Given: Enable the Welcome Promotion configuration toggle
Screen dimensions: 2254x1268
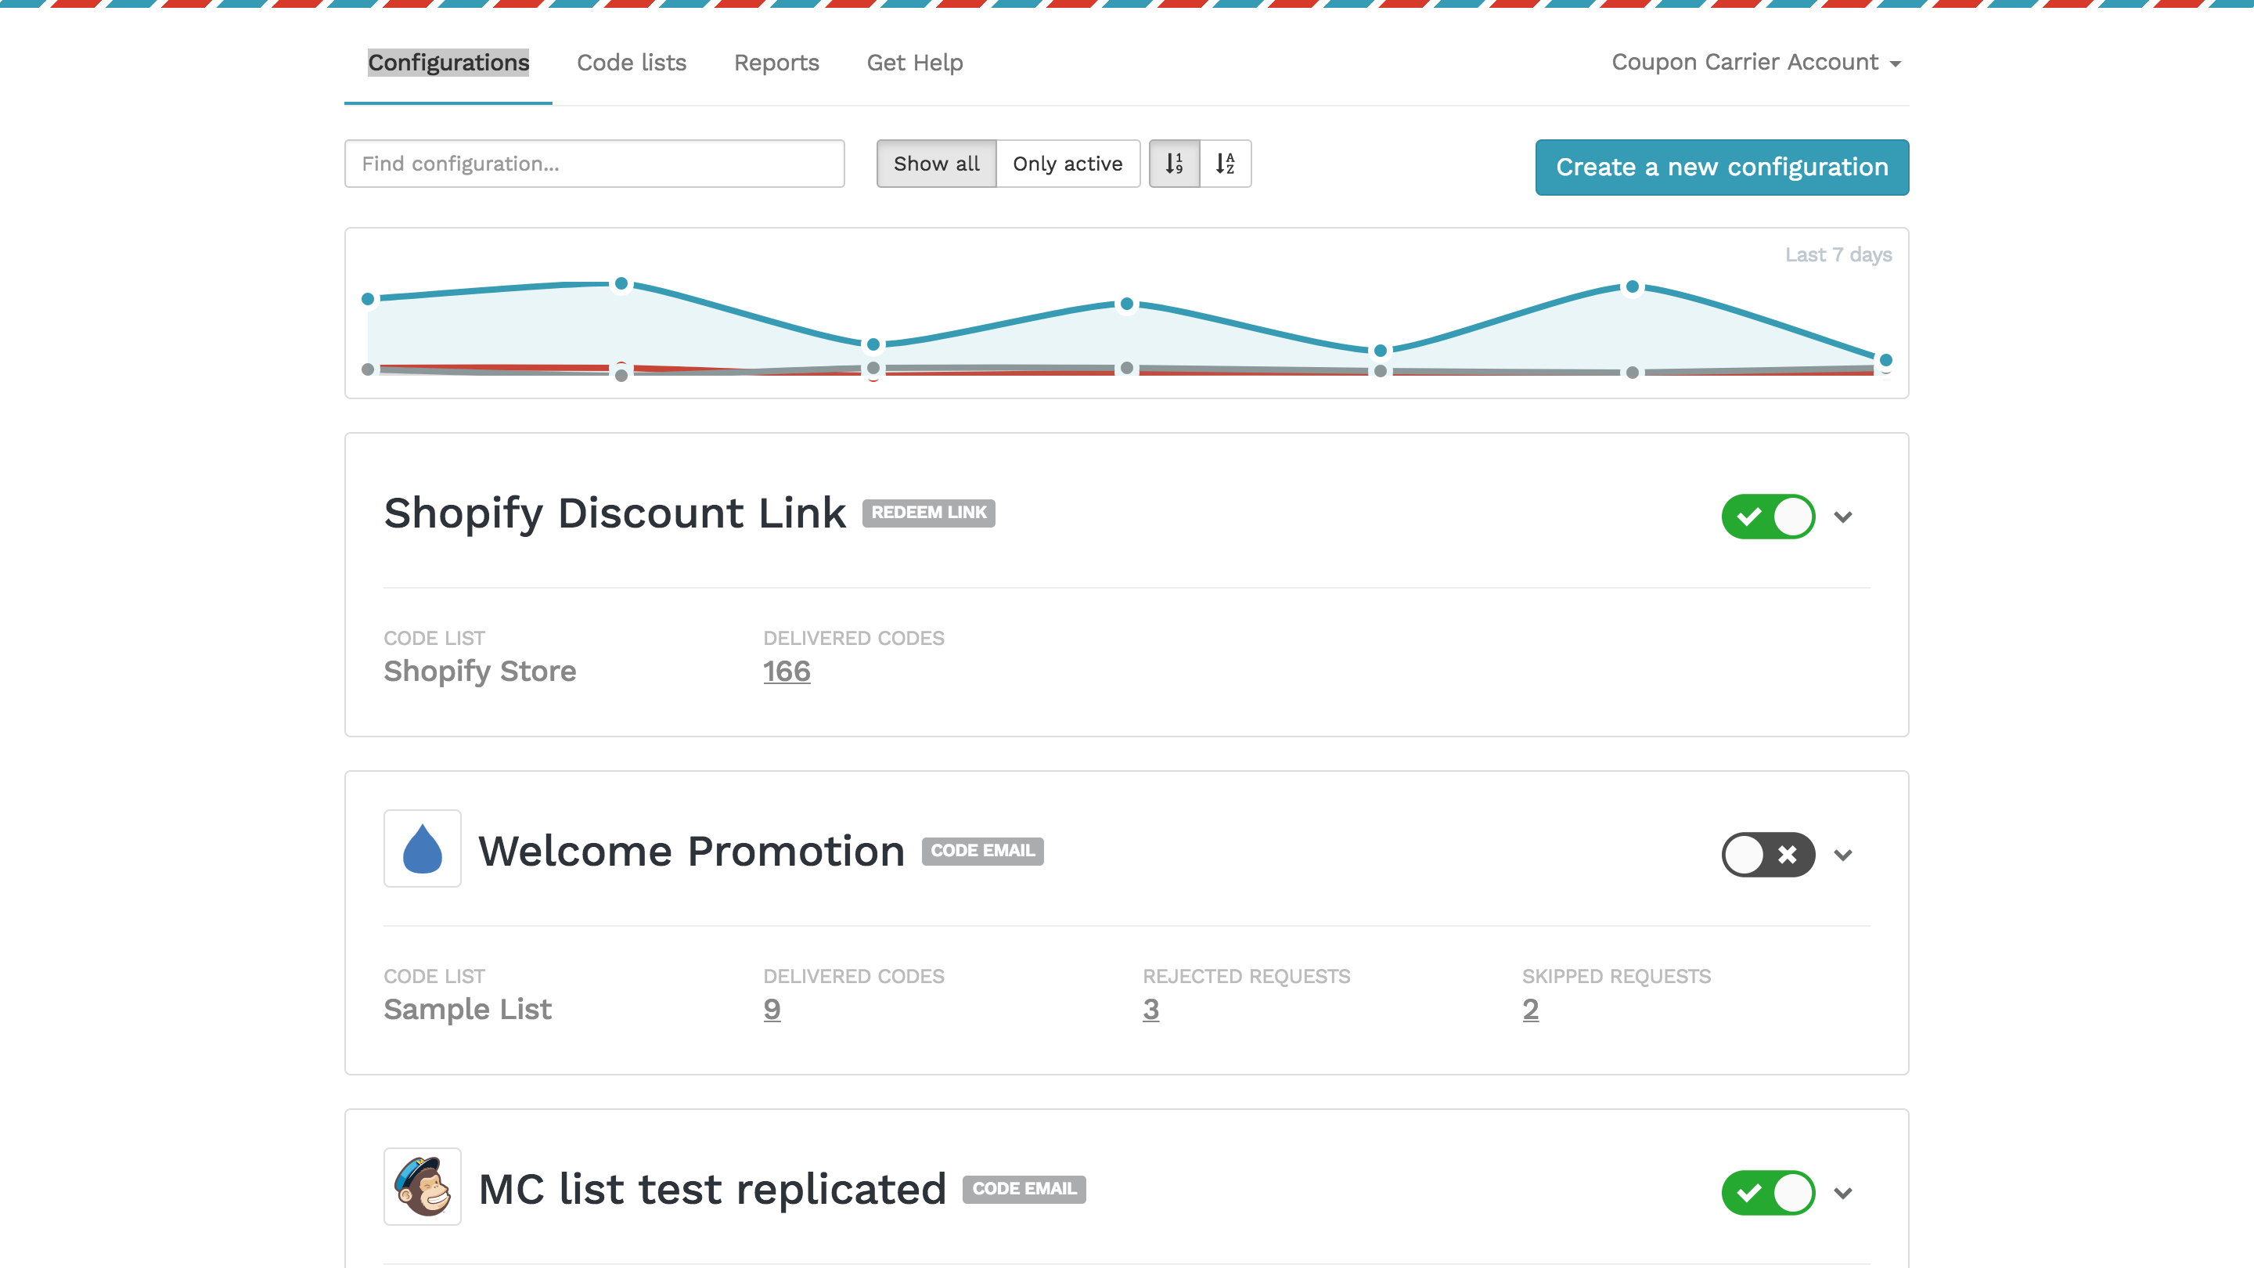Looking at the screenshot, I should [x=1767, y=855].
